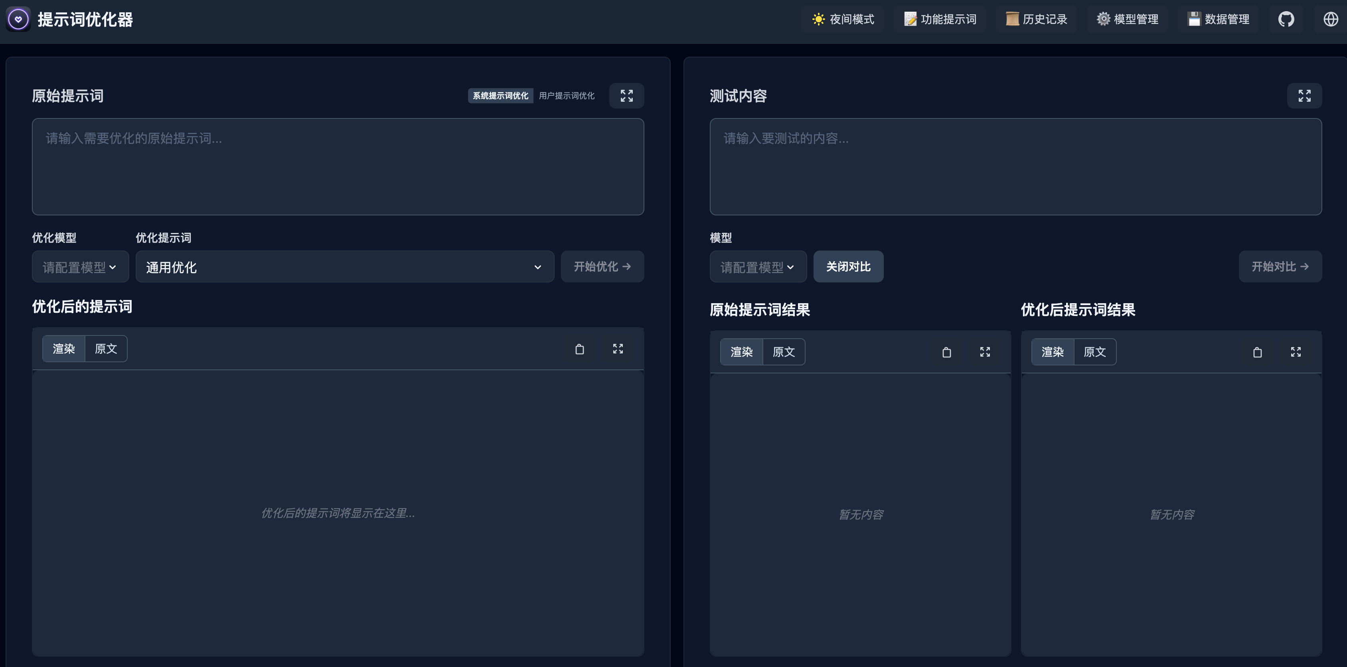Click the 开始优化 button

coord(602,266)
